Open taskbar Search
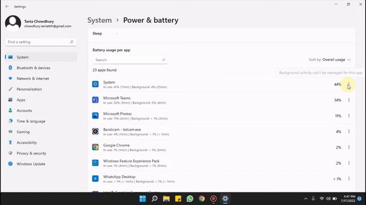This screenshot has width=366, height=205. click(x=154, y=199)
